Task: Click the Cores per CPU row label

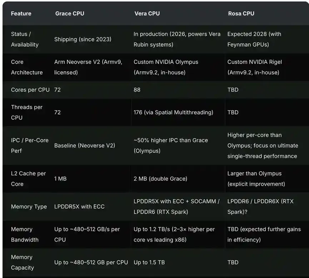Action: (x=30, y=90)
